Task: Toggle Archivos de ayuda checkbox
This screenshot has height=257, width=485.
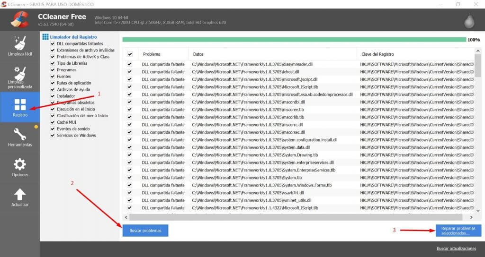Action: coord(53,89)
